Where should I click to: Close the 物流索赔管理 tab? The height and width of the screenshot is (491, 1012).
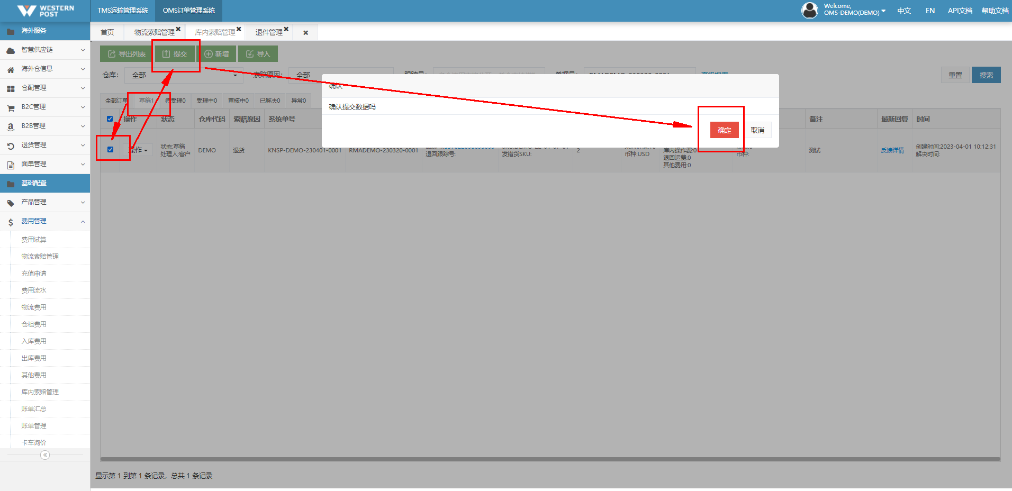tap(178, 29)
